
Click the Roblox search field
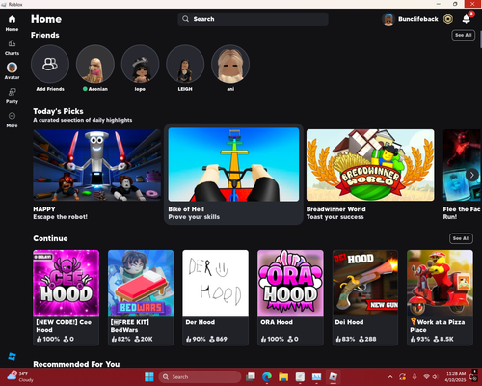coord(253,19)
